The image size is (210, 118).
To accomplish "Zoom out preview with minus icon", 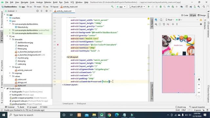I will 199,88.
